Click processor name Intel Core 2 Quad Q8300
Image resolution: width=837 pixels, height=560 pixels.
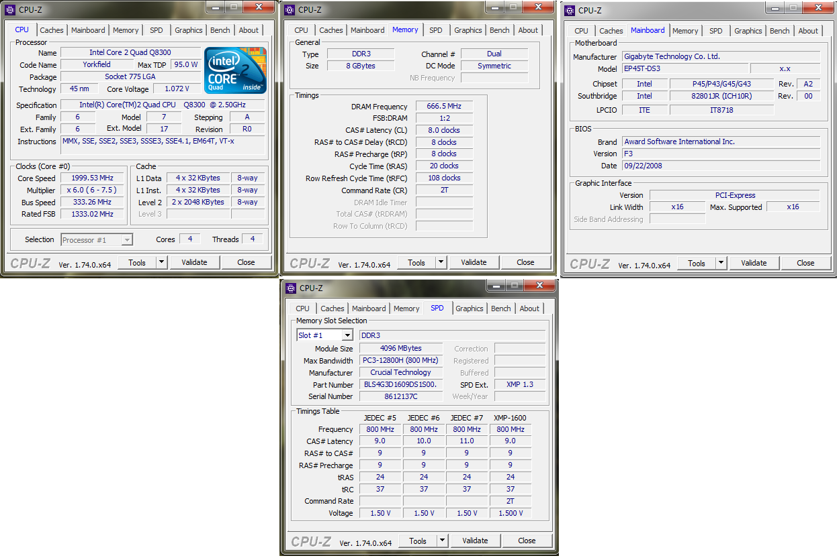[130, 52]
